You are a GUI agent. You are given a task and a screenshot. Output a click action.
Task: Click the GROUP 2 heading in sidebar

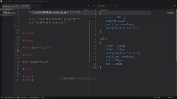tap(5, 12)
